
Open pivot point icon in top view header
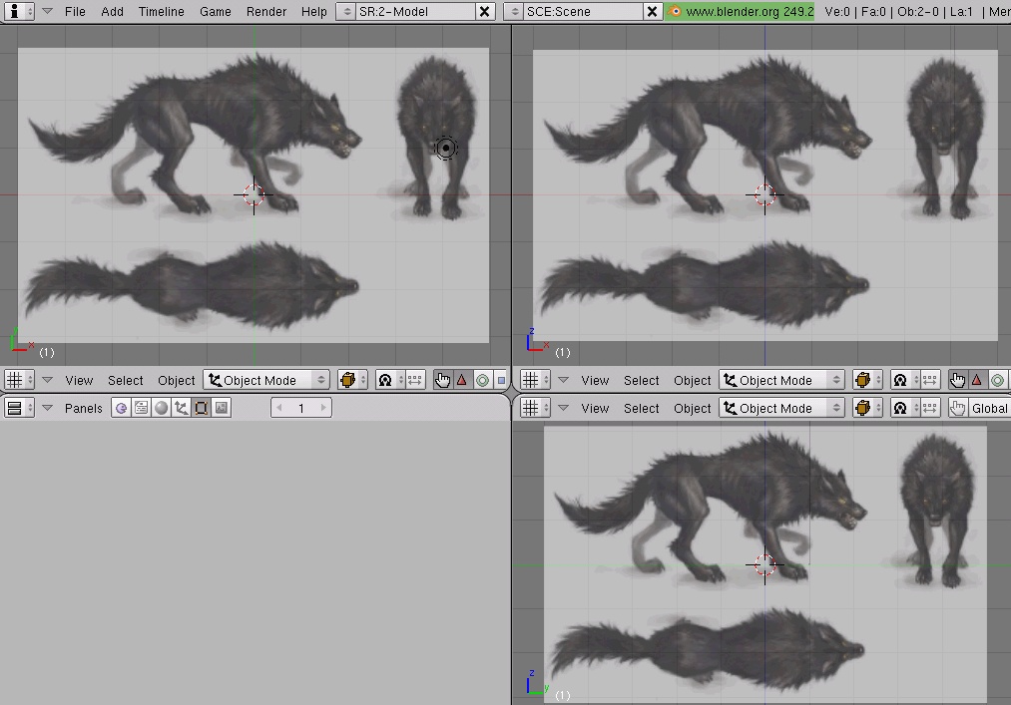pyautogui.click(x=389, y=380)
